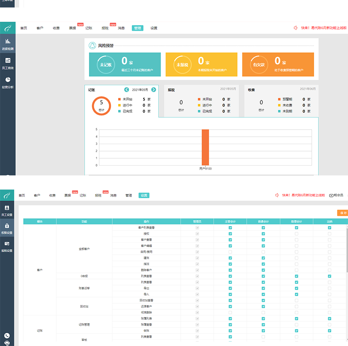
Task: Uncheck 出纳 for the 客户列表查看 row
Action: [x=329, y=227]
